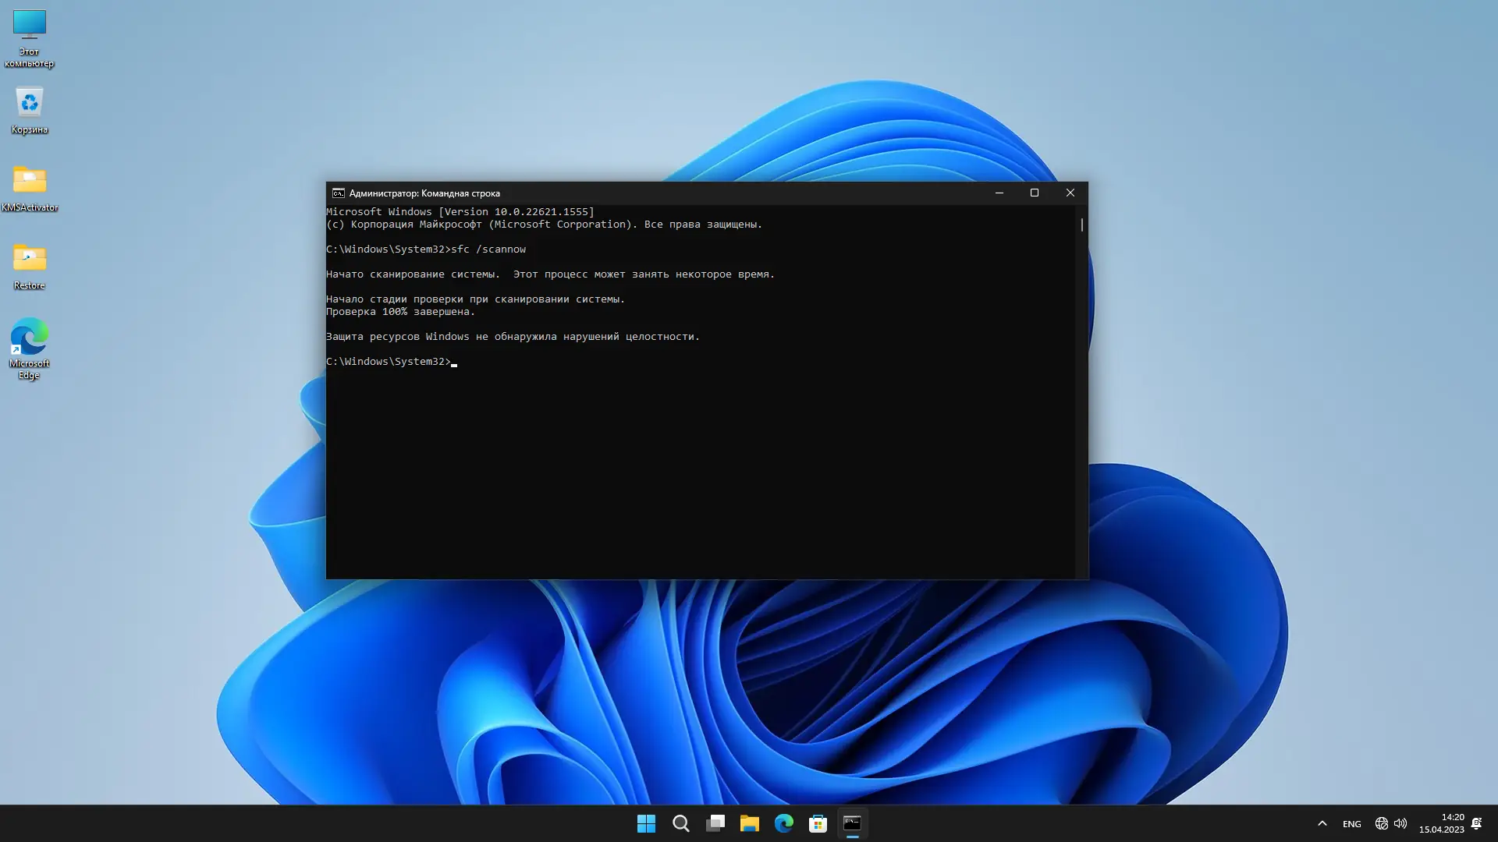Switch input language via ENG indicator
Viewport: 1498px width, 842px height.
click(x=1351, y=824)
